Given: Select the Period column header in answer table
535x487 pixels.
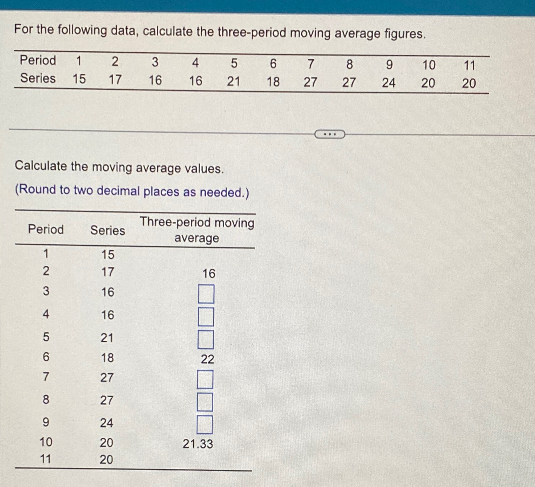Looking at the screenshot, I should 46,230.
